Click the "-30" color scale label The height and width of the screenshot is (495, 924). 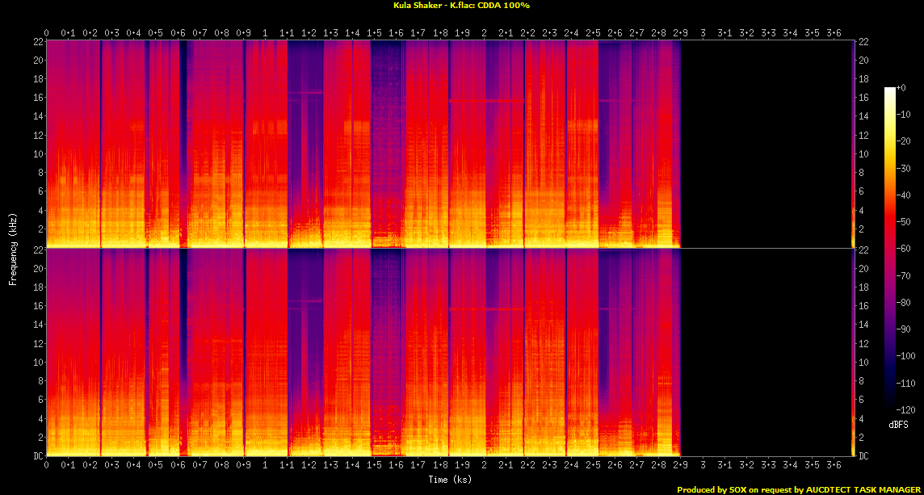pyautogui.click(x=903, y=168)
